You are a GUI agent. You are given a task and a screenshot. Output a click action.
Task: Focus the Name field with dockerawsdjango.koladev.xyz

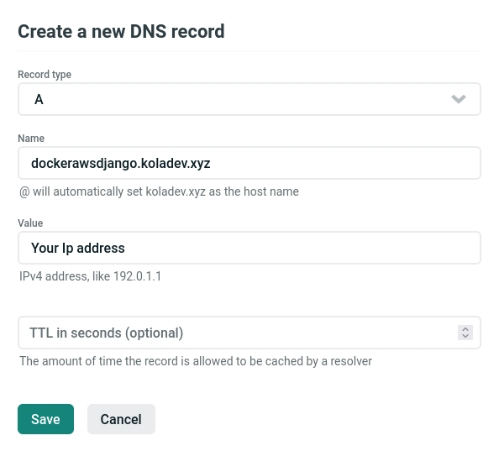click(x=249, y=163)
